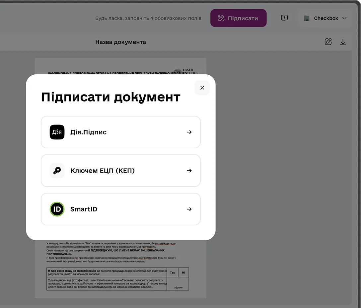Click the arrow on the Ключем ЕЦП row
Viewport: 361px width, 308px height.
point(189,171)
